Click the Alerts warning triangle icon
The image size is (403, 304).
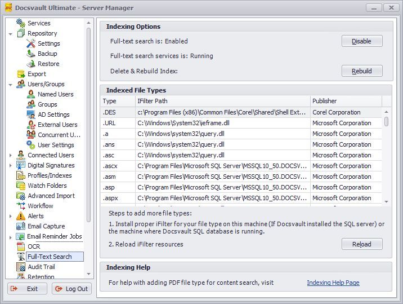coord(21,216)
